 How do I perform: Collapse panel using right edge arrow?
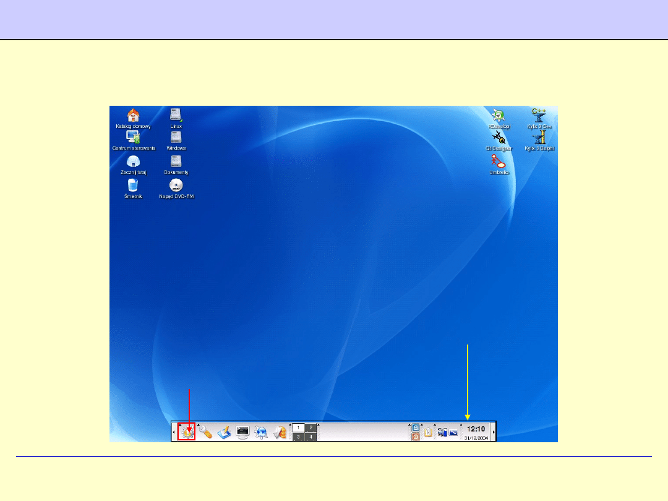[494, 432]
